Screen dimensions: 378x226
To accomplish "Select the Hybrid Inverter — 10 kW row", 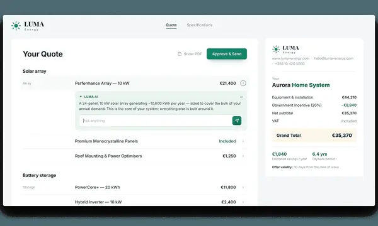I will click(x=135, y=202).
